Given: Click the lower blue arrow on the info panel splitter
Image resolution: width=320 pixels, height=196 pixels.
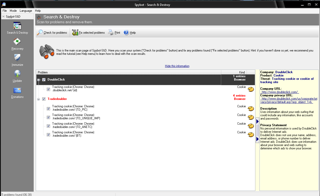Looking at the screenshot, I should click(x=257, y=139).
